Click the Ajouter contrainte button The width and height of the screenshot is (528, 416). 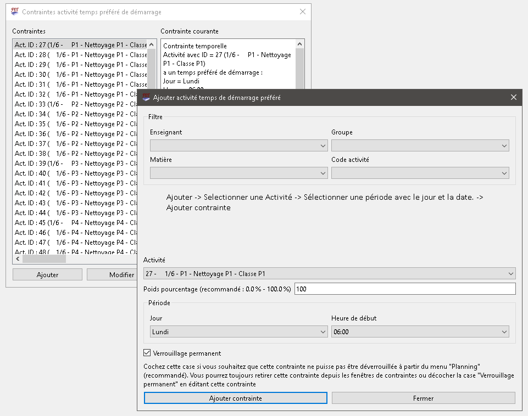click(236, 398)
